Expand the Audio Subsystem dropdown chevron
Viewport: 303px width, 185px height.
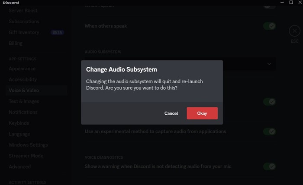(x=269, y=64)
